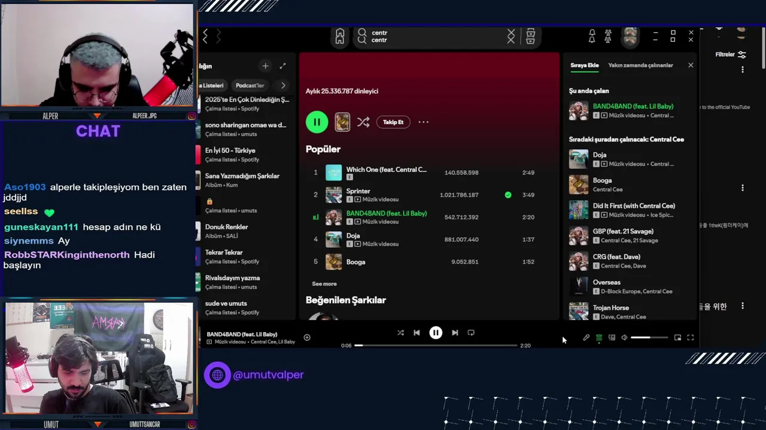The width and height of the screenshot is (766, 430).
Task: Select the Podcast'ler filter chip
Action: pos(250,85)
